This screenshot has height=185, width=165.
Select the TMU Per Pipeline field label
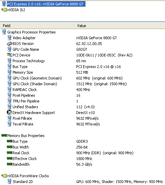point(26,101)
